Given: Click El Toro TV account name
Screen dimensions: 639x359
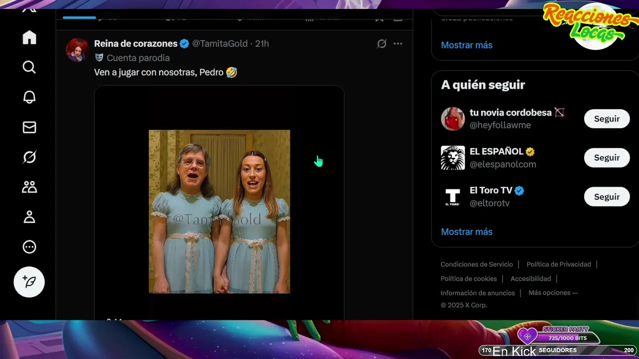Looking at the screenshot, I should click(491, 190).
